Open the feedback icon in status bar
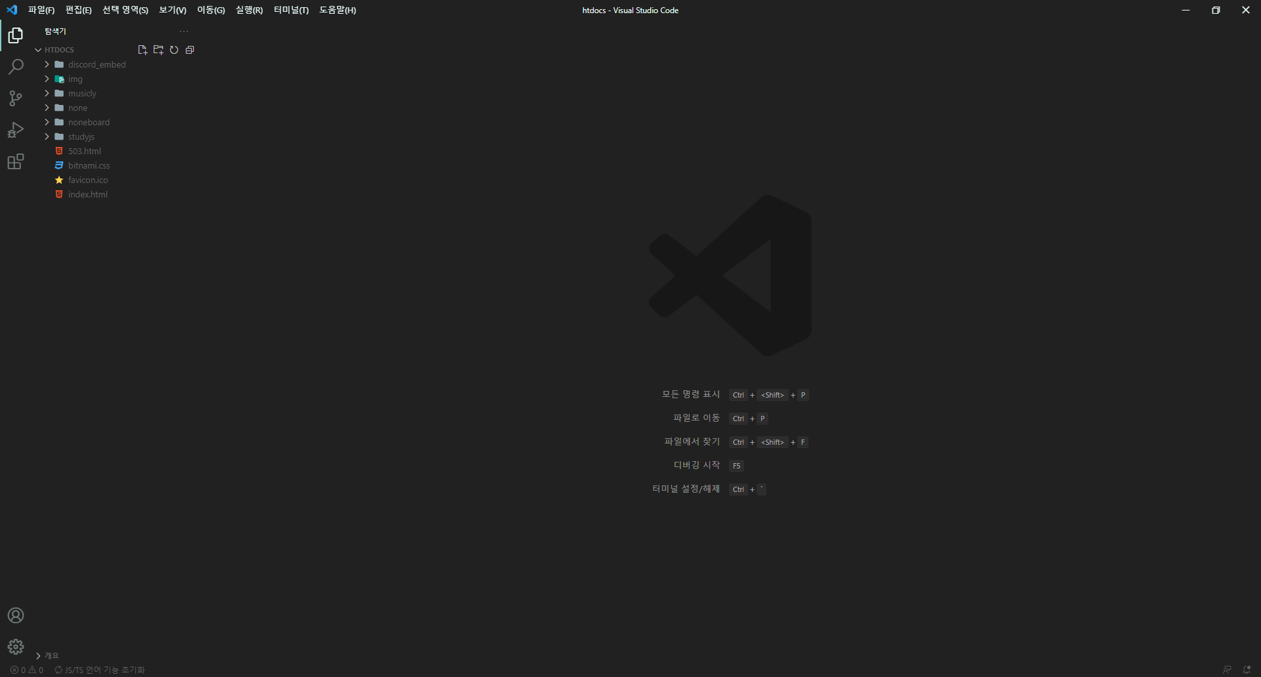 click(x=1227, y=670)
